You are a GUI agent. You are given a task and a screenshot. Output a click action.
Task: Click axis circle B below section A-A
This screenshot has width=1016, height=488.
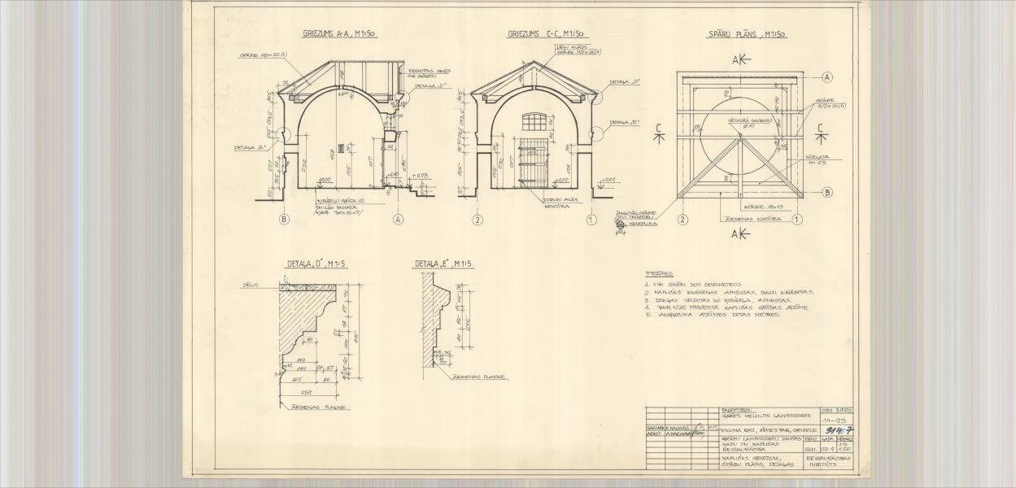coord(284,219)
